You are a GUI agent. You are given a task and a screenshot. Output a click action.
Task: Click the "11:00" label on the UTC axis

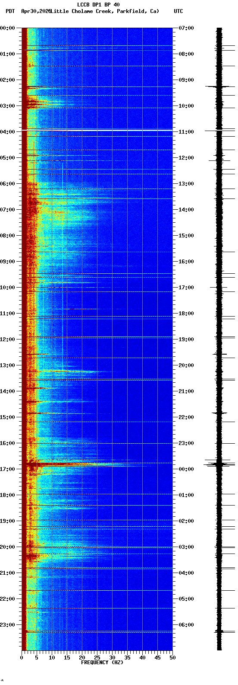(186, 132)
